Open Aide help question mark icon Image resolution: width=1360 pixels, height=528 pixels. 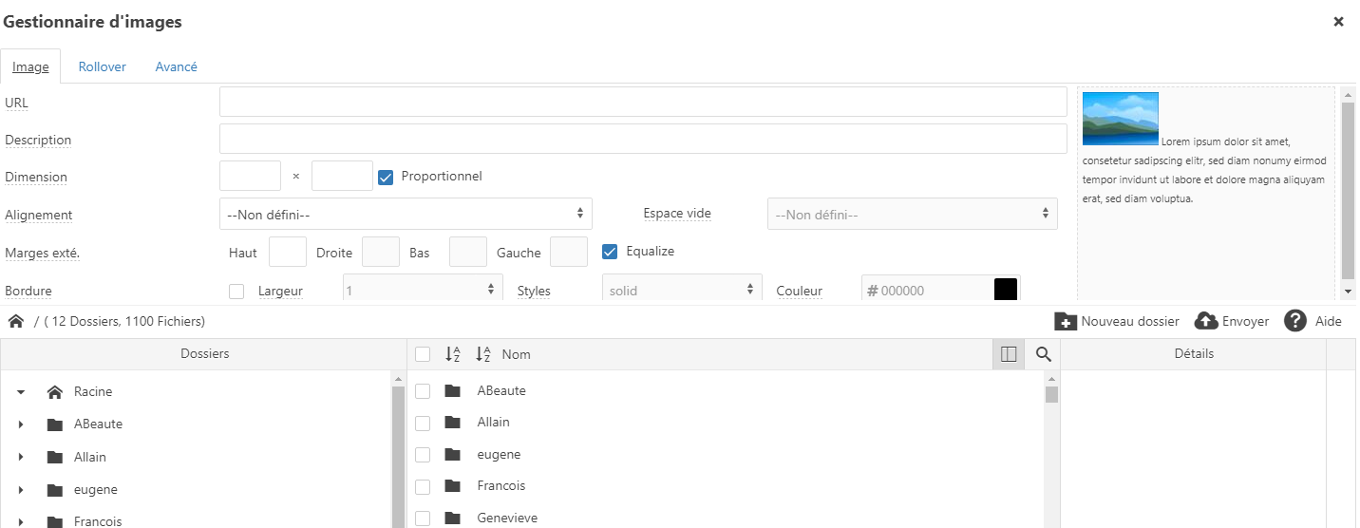1295,321
